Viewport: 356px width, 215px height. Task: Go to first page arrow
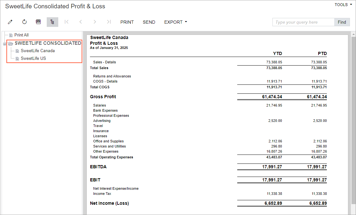67,22
